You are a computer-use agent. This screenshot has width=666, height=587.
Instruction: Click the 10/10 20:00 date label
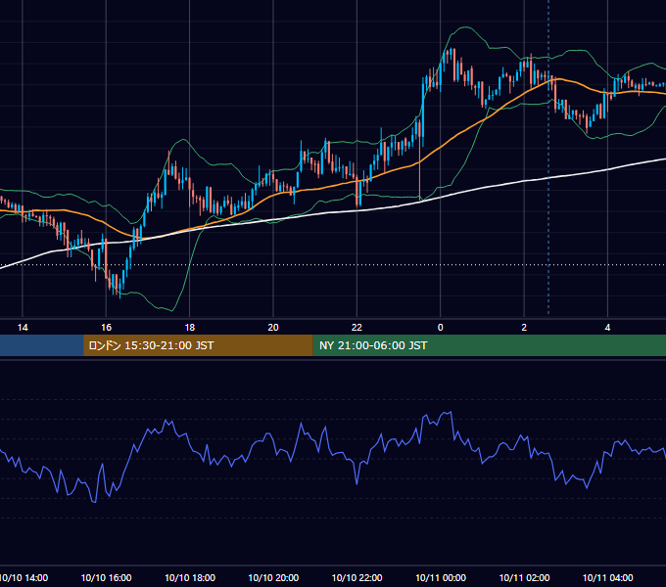click(x=273, y=577)
